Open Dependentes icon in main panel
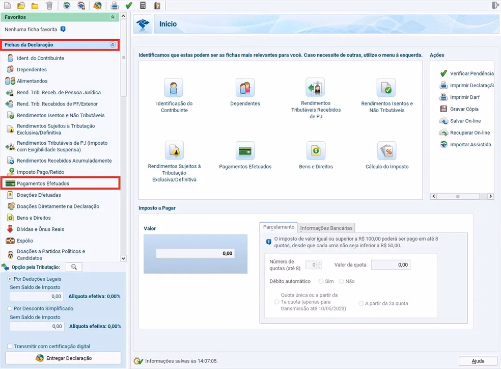The image size is (501, 369). point(245,88)
